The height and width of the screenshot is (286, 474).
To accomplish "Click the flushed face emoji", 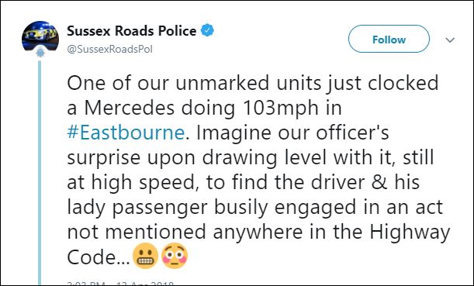I will click(x=175, y=256).
